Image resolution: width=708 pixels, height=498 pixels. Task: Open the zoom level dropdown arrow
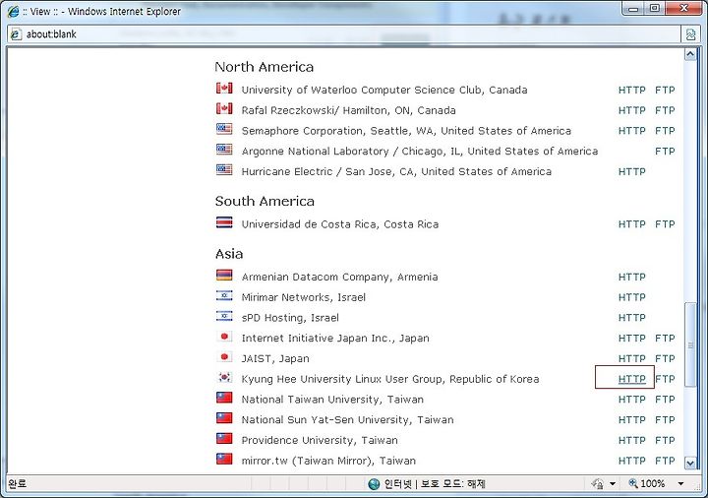(680, 484)
